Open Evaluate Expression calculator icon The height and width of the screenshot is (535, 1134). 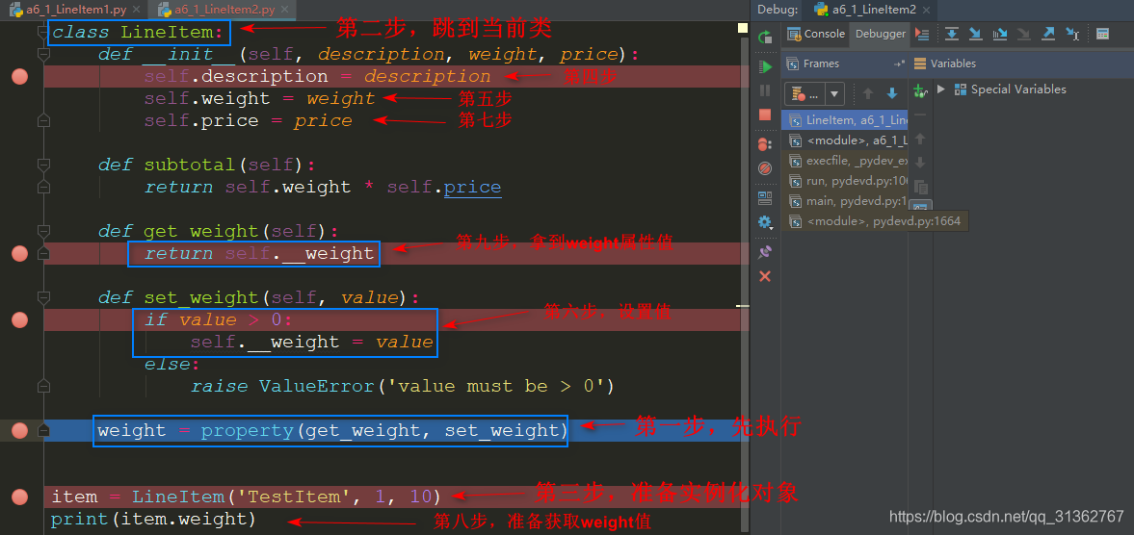coord(1103,34)
